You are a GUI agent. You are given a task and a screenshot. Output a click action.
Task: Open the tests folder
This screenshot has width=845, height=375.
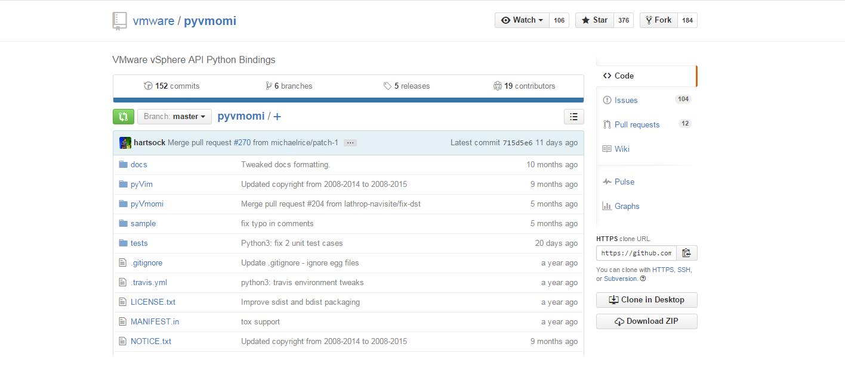click(139, 243)
